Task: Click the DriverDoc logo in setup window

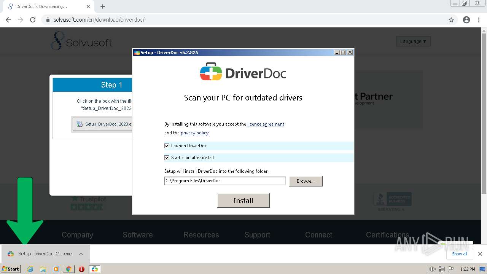Action: coord(243,72)
